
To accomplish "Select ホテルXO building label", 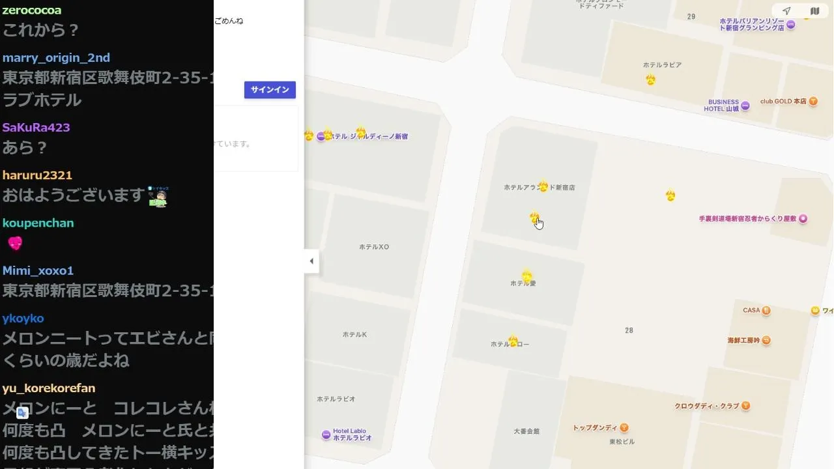I will [374, 247].
